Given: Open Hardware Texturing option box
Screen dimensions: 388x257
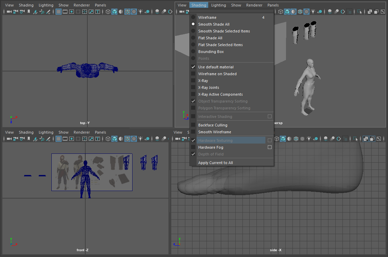Looking at the screenshot, I should [270, 140].
